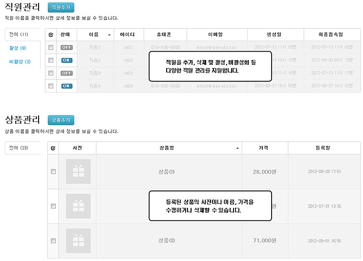Select the 비활성 (3) filter
Image resolution: width=363 pixels, height=261 pixels.
(x=20, y=61)
